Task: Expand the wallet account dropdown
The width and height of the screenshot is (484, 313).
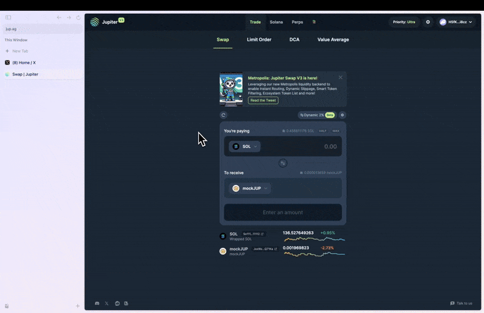Action: 456,22
